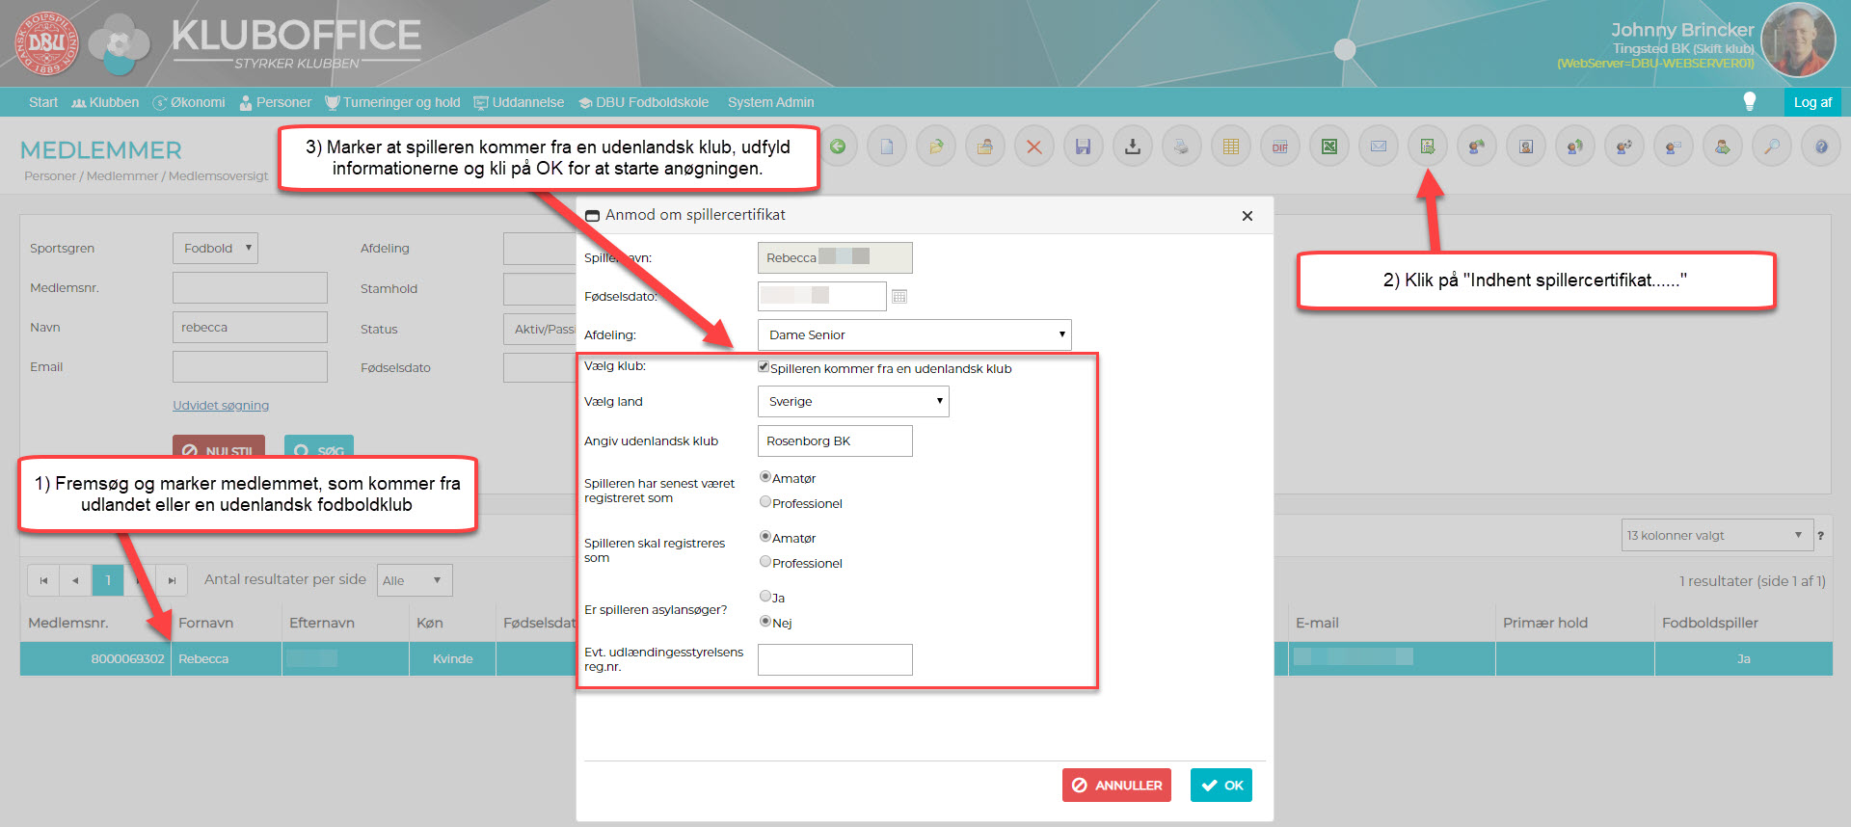Open the Turneringer og hold menu

[392, 102]
